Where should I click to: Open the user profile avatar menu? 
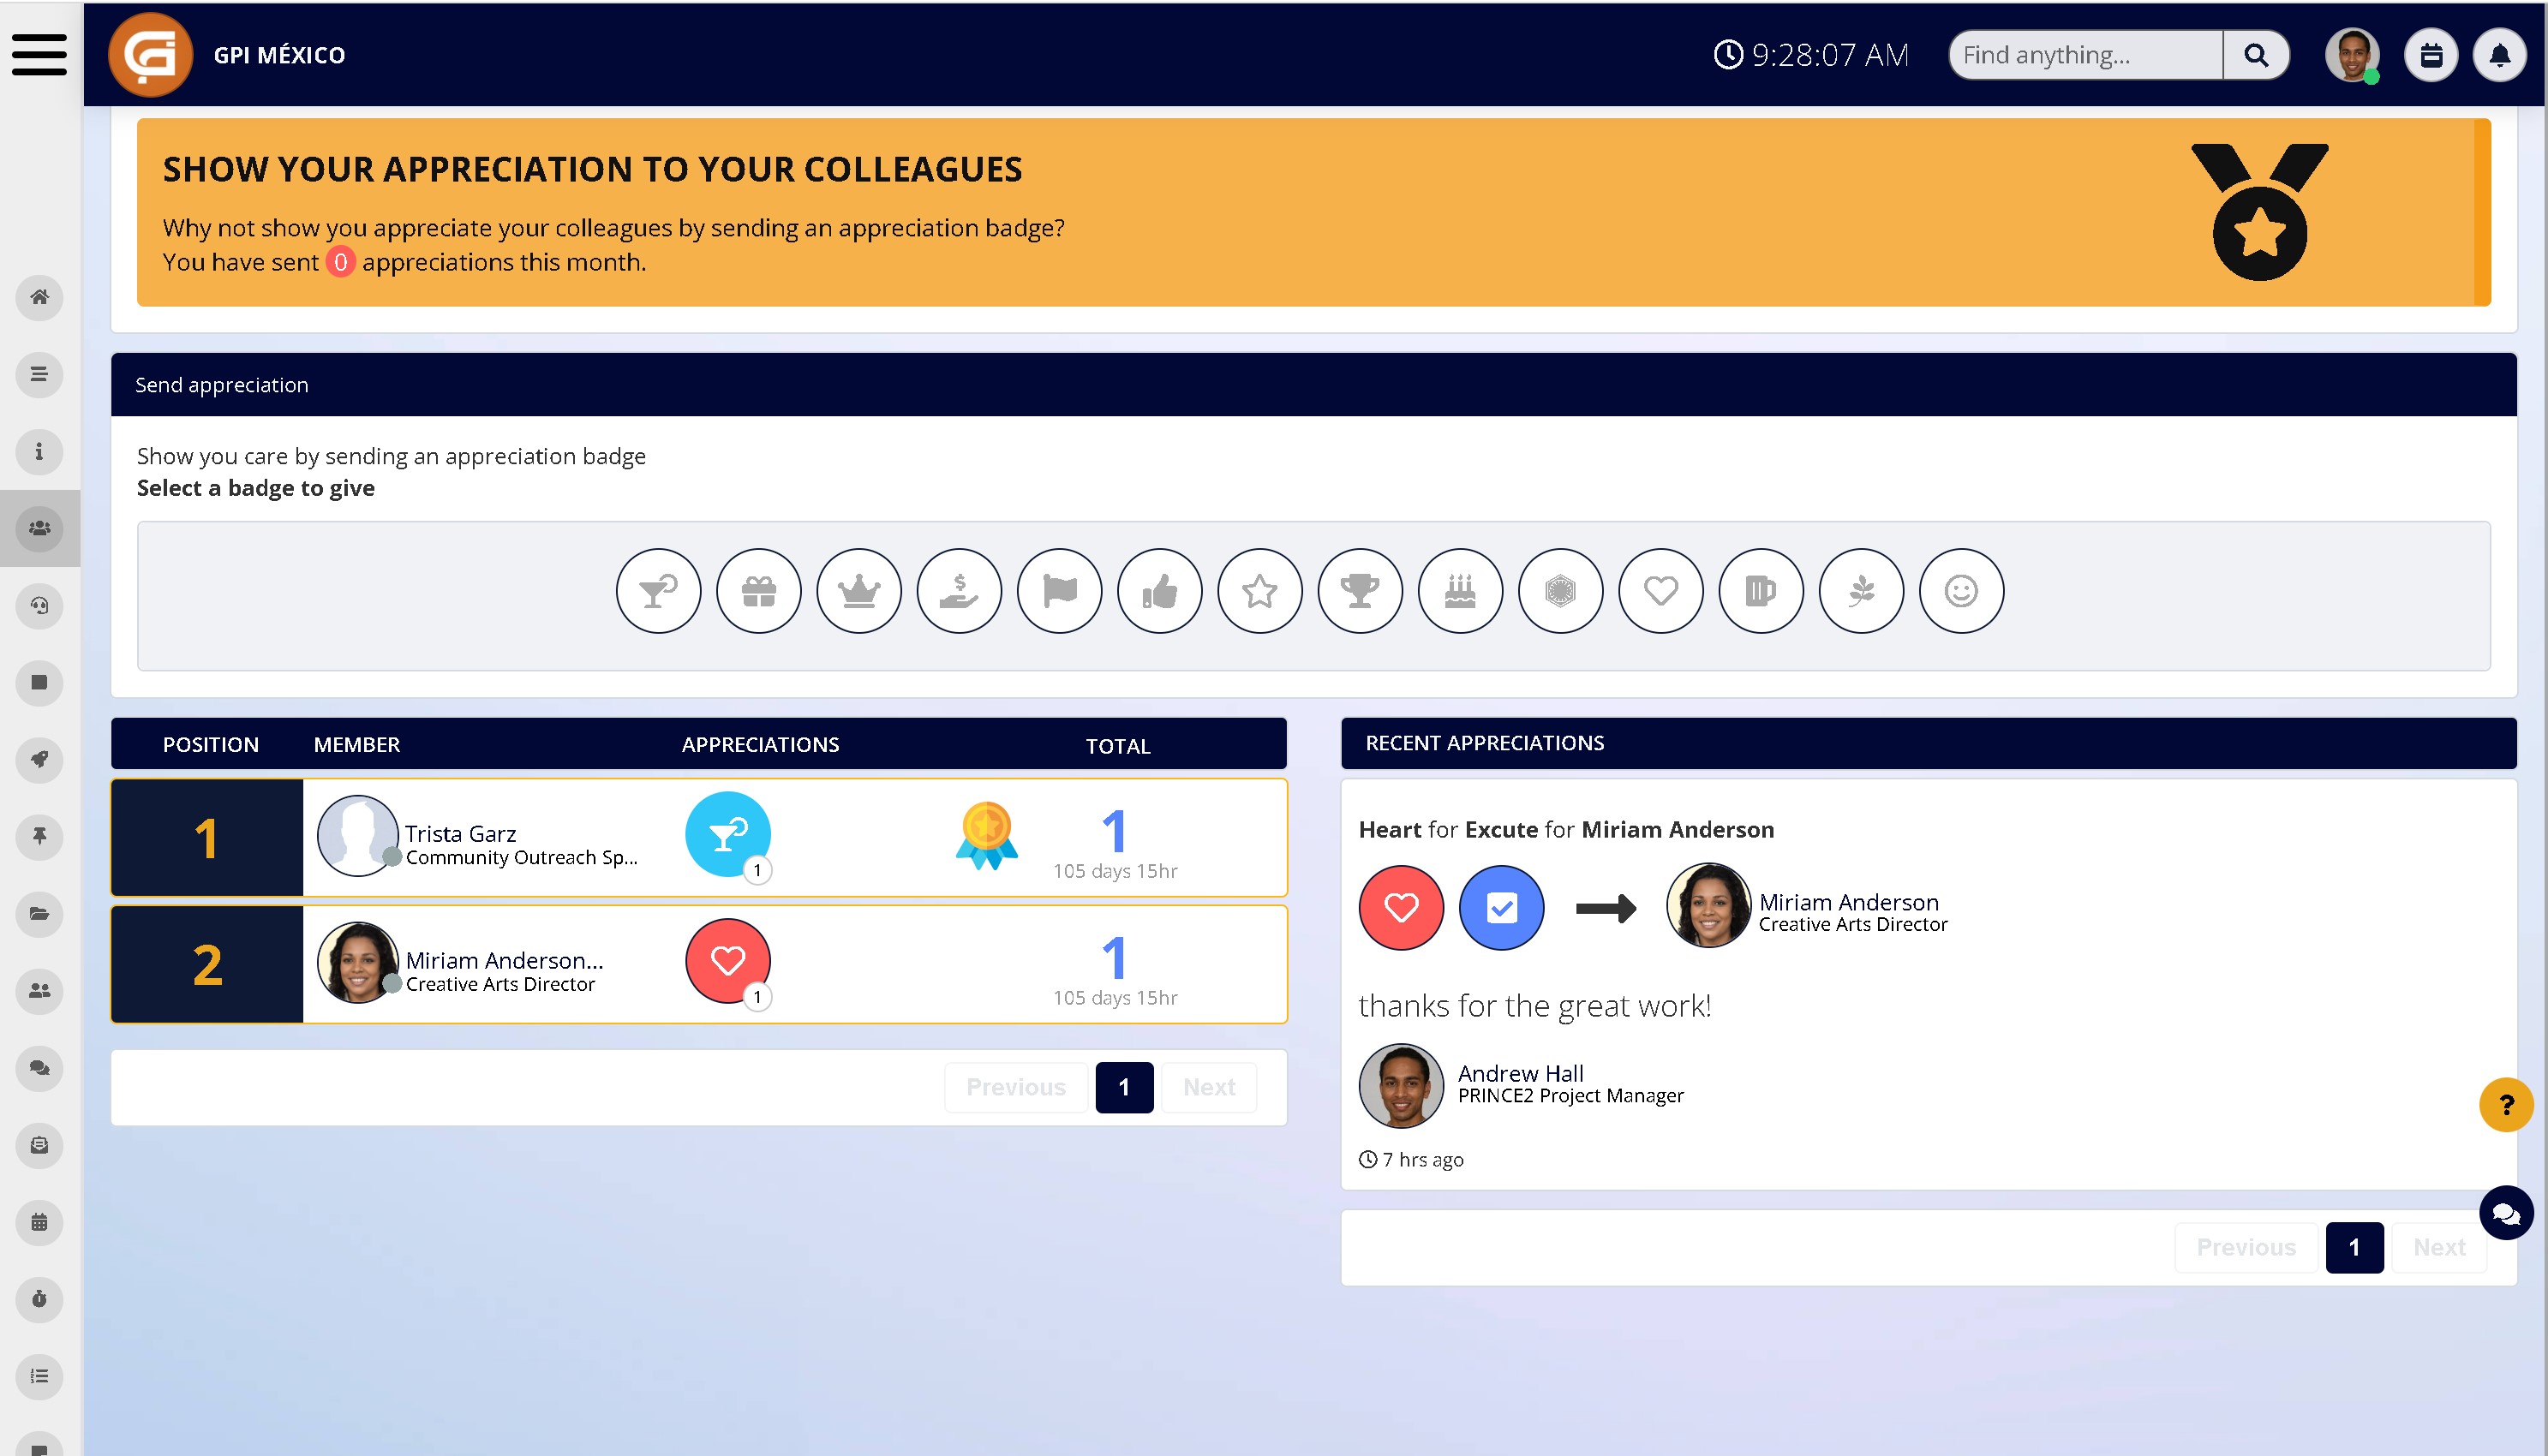coord(2351,55)
